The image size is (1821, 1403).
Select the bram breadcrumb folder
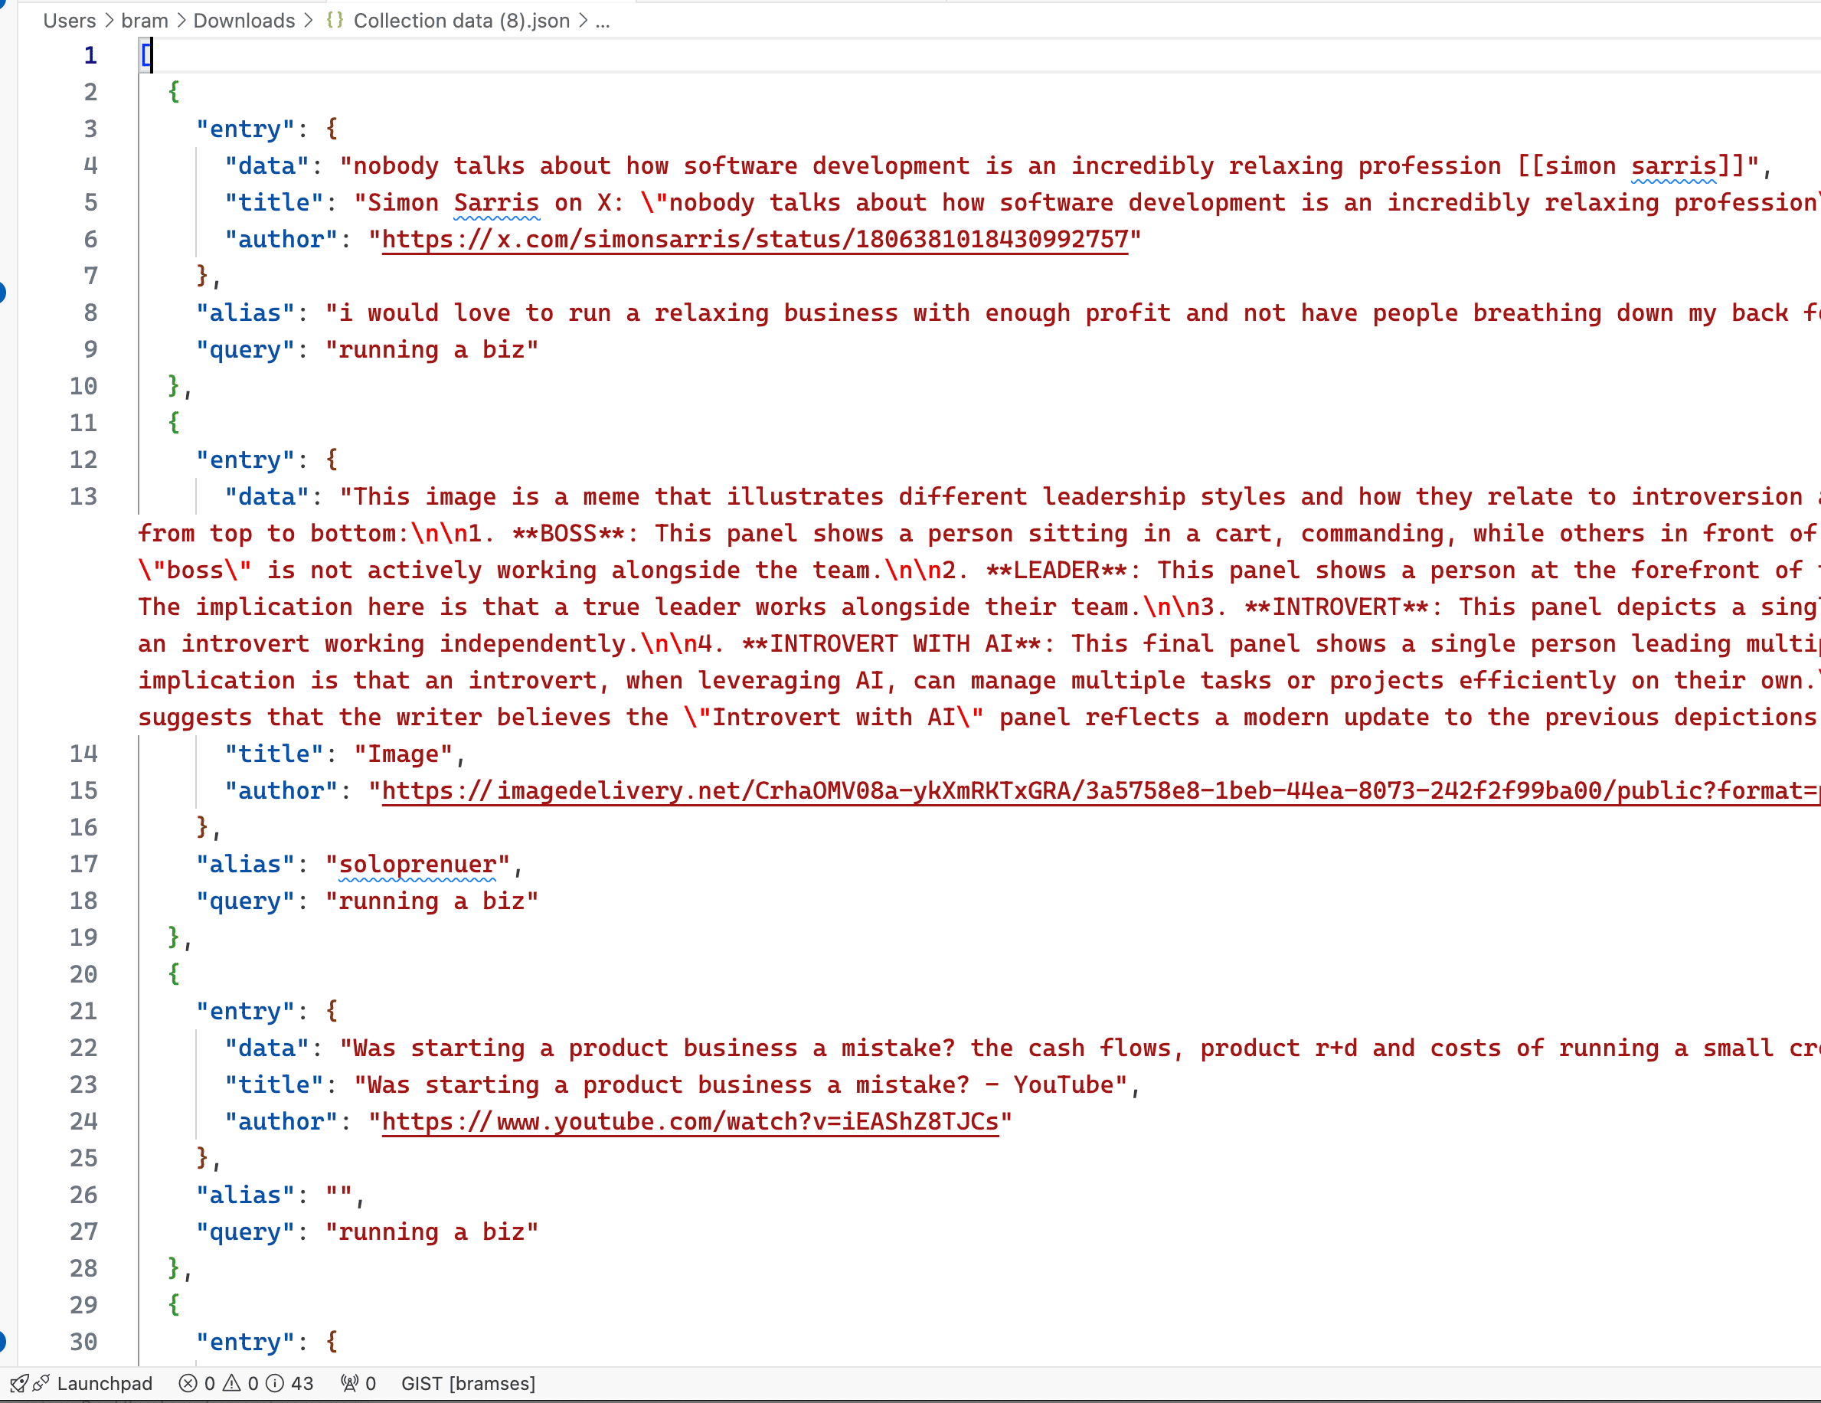pos(144,20)
